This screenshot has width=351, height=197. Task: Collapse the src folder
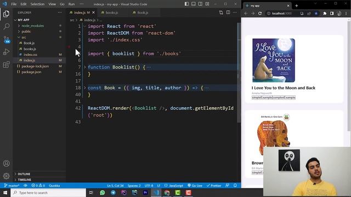point(19,37)
